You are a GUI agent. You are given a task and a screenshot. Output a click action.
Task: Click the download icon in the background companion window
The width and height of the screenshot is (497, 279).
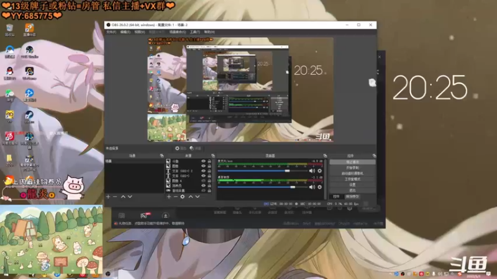click(x=165, y=216)
